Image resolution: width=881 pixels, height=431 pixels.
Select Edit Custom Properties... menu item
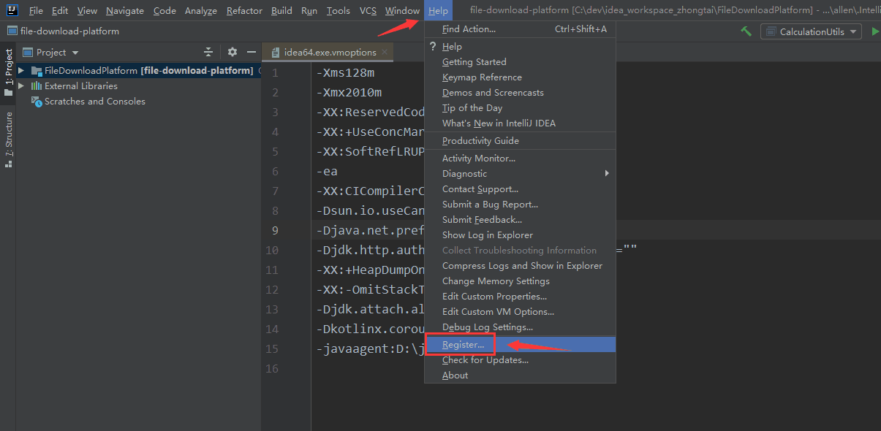point(520,297)
